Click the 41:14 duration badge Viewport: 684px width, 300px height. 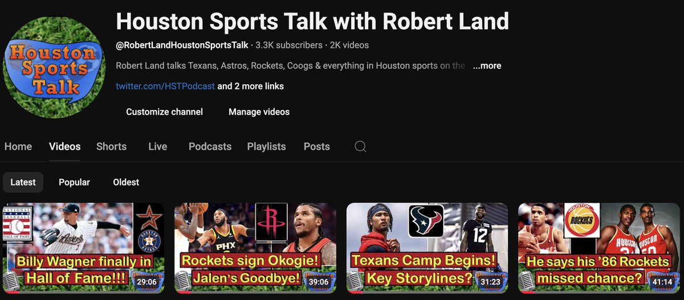663,282
